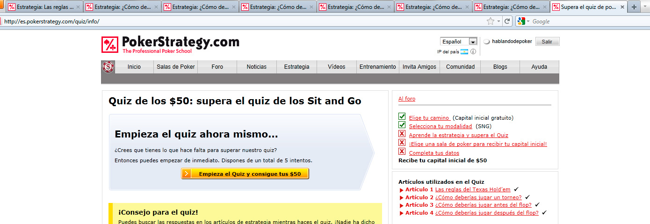
Task: Open Estrategia menu item
Action: [x=296, y=67]
